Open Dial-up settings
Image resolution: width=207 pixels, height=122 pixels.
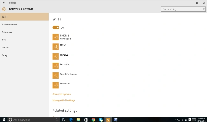(x=25, y=47)
